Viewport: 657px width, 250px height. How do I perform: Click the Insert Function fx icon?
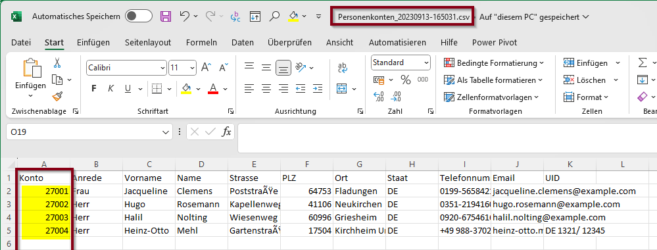pos(226,132)
